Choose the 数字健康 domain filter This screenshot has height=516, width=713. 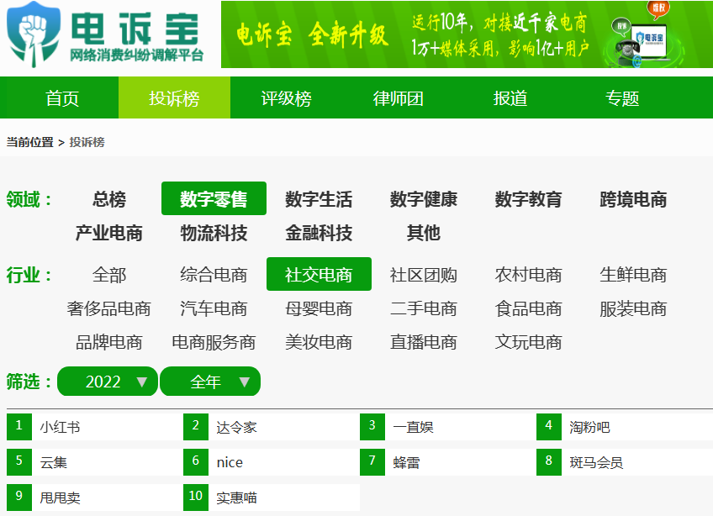point(424,198)
